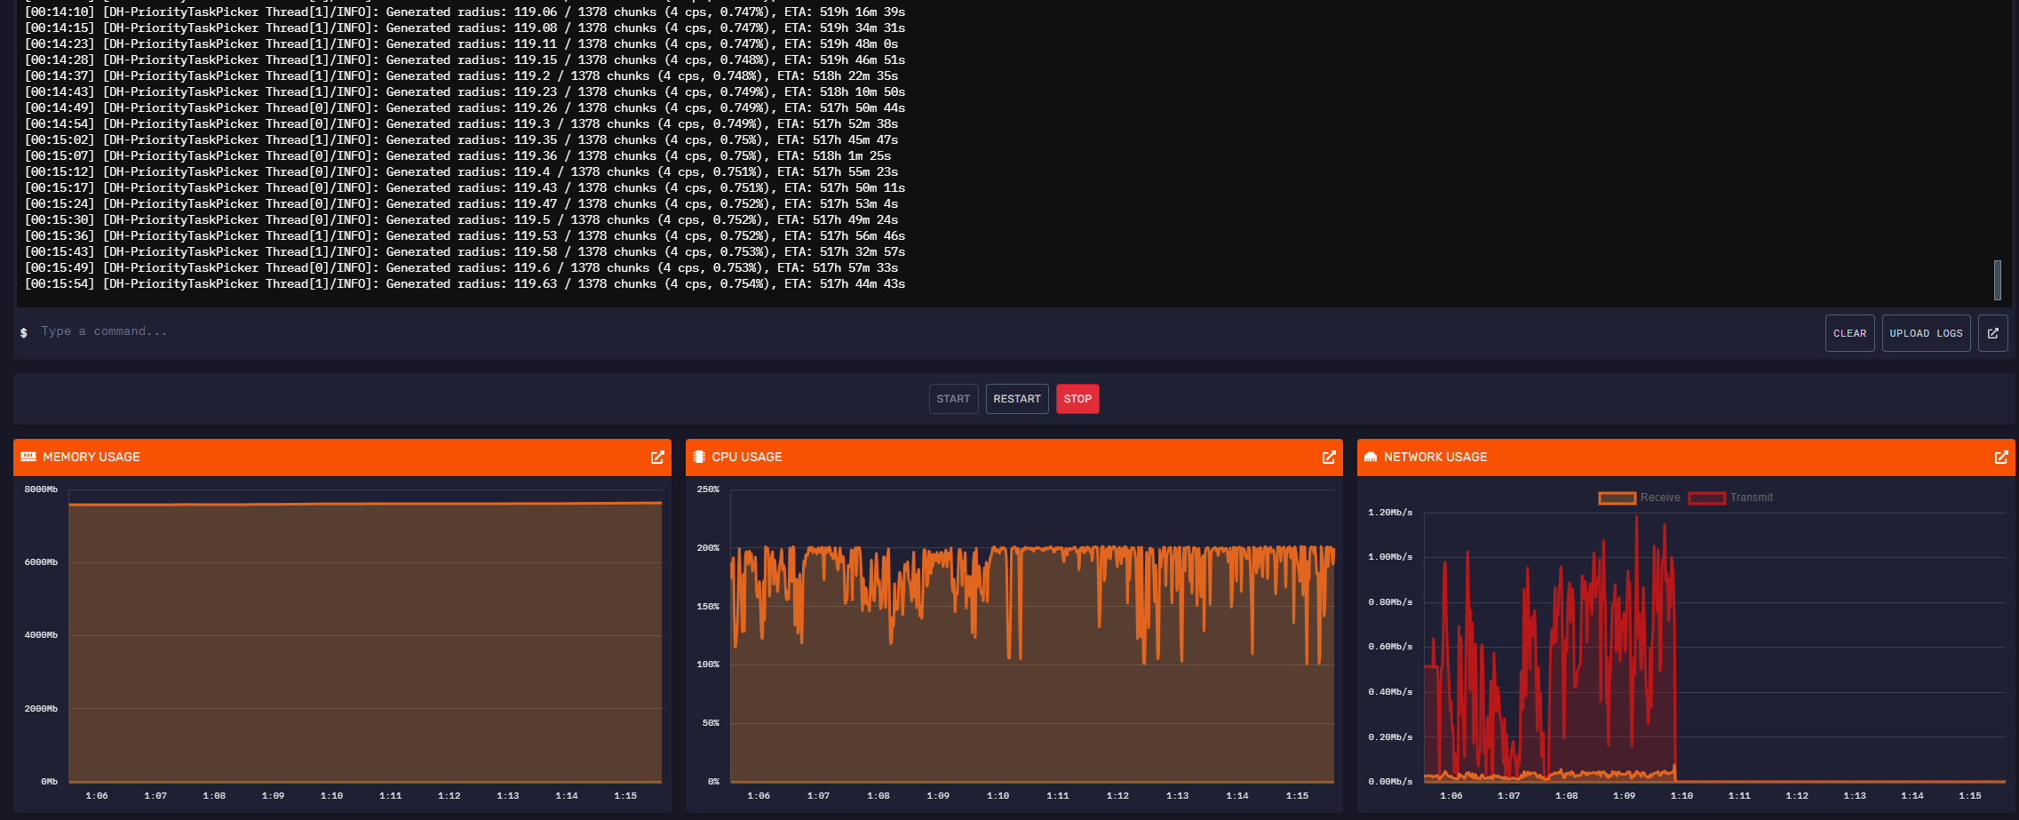The width and height of the screenshot is (2019, 820).
Task: Click the 200% CPU axis label
Action: [x=708, y=548]
